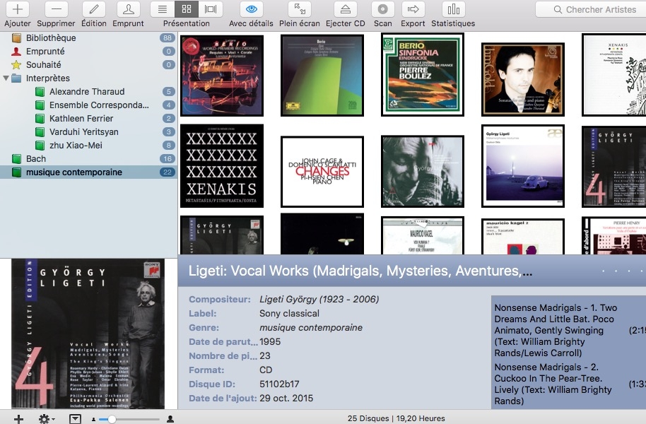
Task: Click the Export arrow icon
Action: point(413,10)
